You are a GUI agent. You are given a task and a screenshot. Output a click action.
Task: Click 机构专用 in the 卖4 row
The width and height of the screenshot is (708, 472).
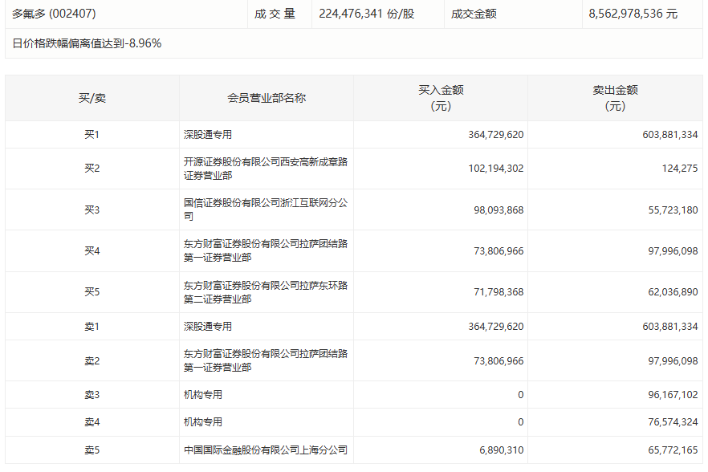click(203, 422)
